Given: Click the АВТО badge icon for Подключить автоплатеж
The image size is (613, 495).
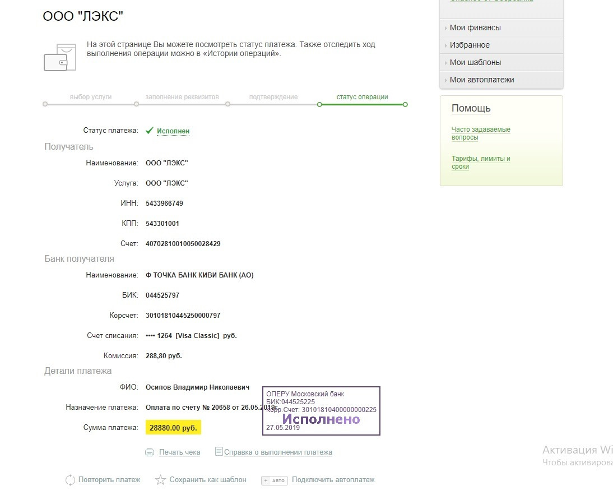Looking at the screenshot, I should coord(275,480).
